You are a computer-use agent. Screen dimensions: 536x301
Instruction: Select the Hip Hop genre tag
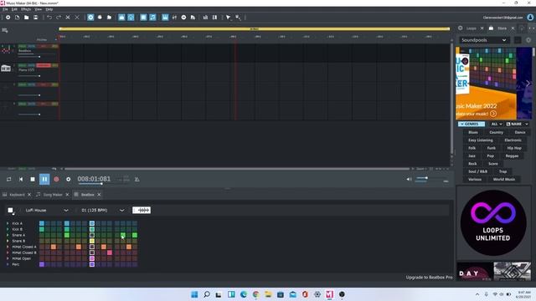(x=514, y=148)
